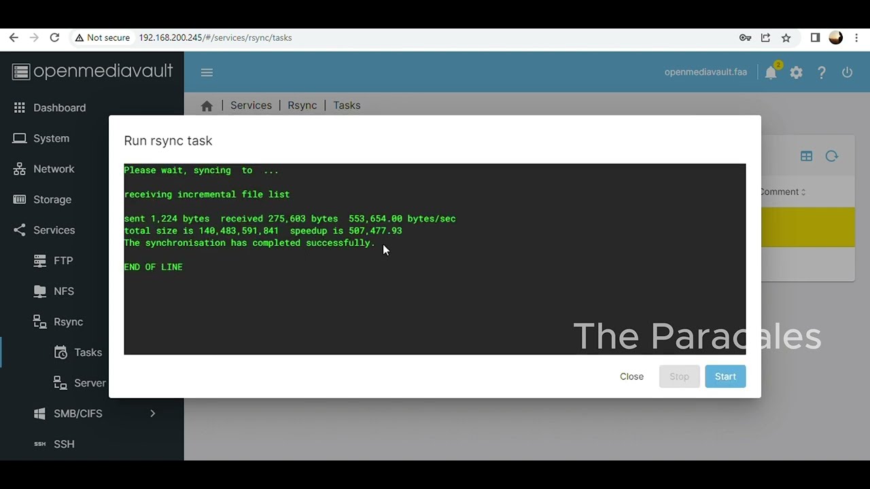
Task: Click the openmediavault logo
Action: [x=92, y=71]
